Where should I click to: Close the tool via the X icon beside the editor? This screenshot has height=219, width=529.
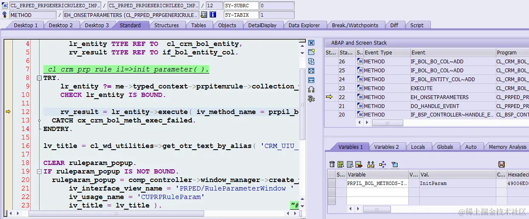coord(311,43)
